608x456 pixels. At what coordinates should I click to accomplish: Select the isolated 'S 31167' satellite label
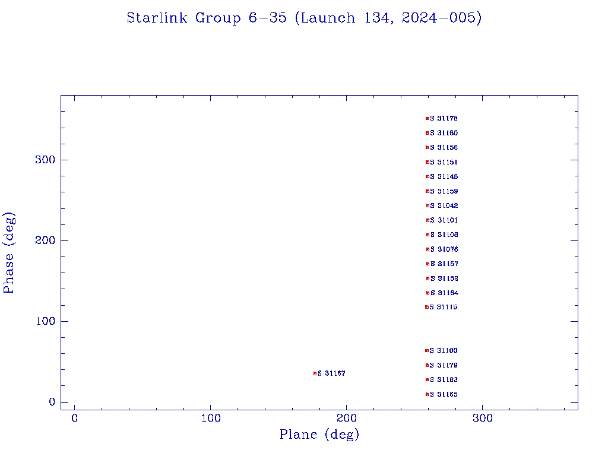(331, 373)
